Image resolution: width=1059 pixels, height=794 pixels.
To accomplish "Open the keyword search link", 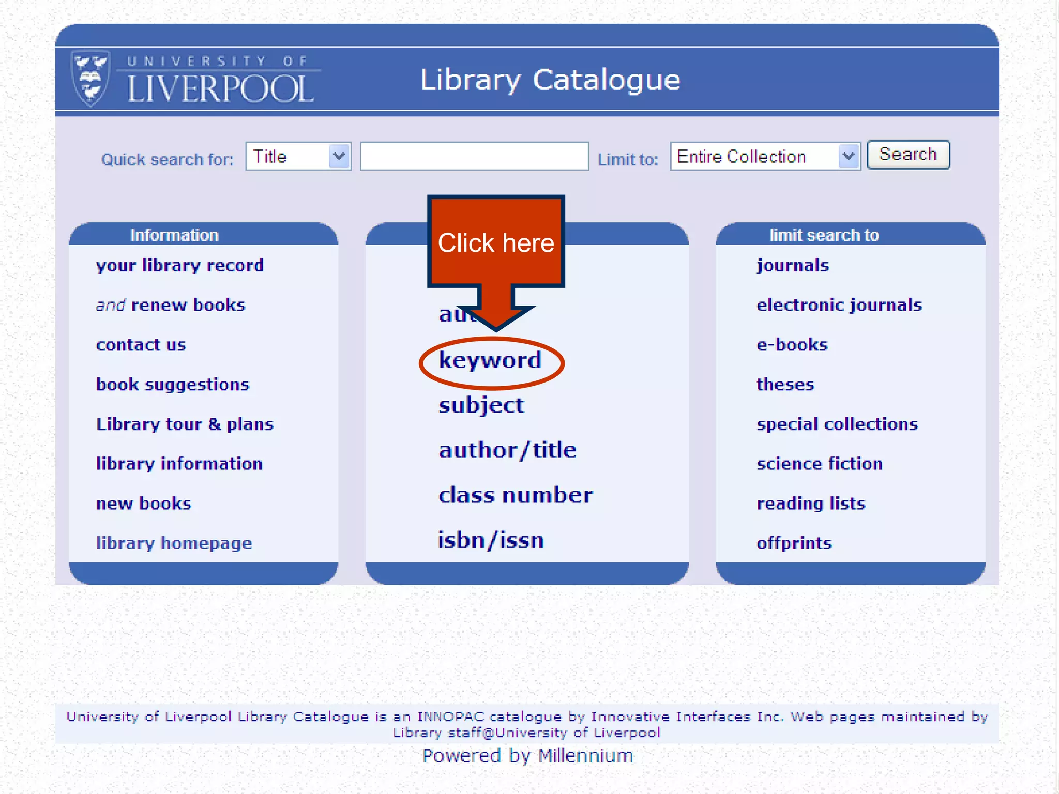I will [x=490, y=360].
